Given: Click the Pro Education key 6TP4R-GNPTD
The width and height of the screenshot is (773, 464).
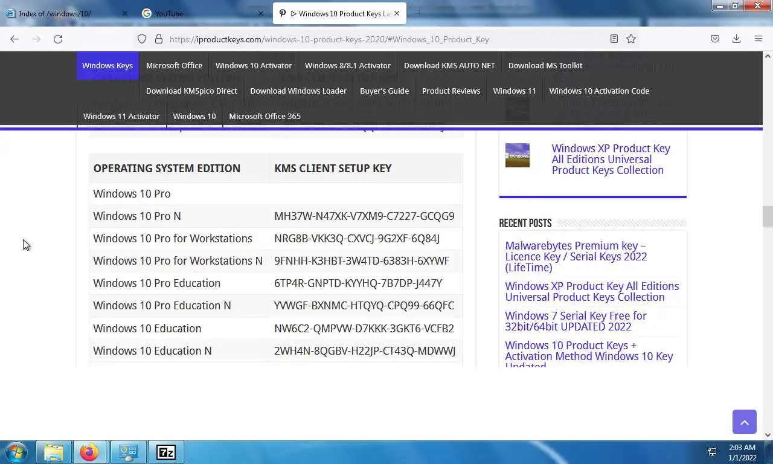Looking at the screenshot, I should 358,283.
